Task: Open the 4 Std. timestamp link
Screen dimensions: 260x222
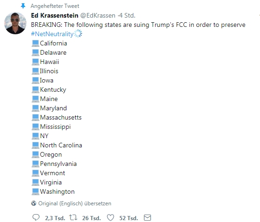Action: [x=127, y=15]
